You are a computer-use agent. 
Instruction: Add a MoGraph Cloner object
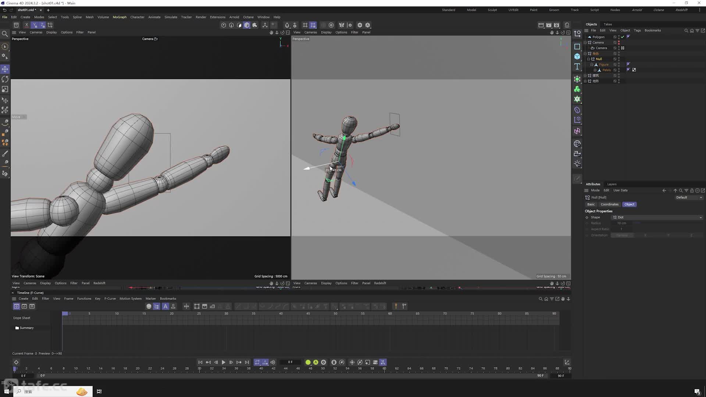tap(577, 89)
